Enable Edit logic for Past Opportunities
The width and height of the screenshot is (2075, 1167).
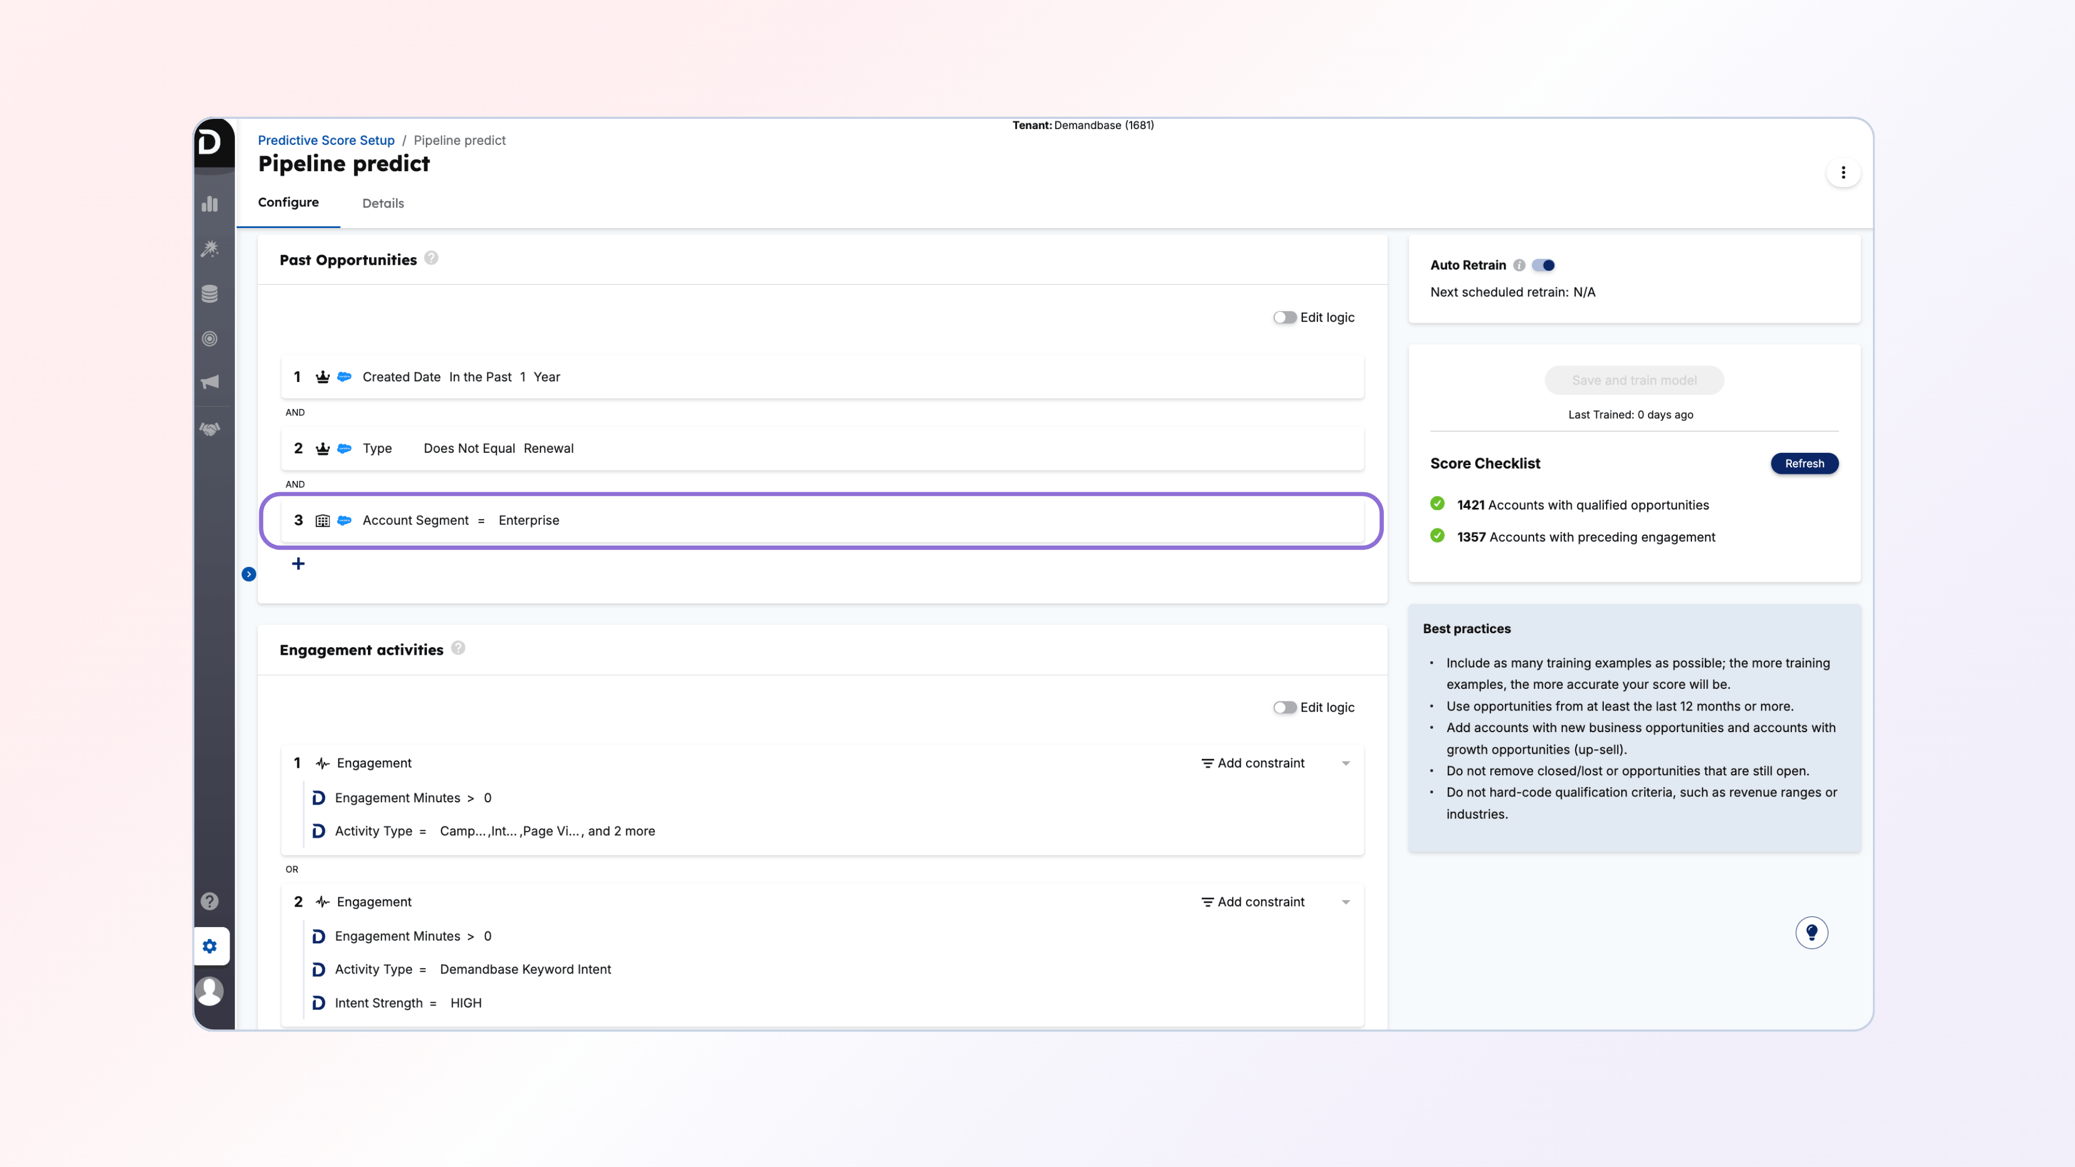1284,317
